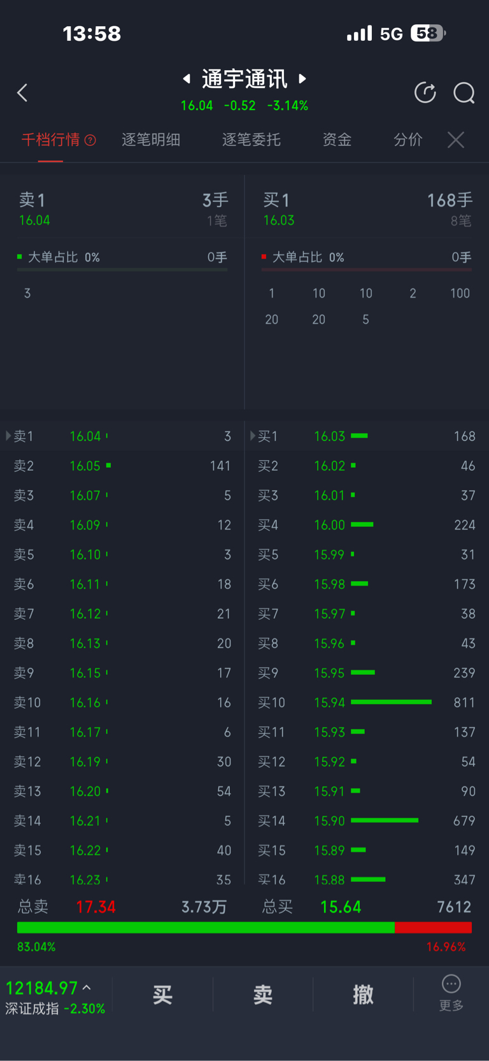Image resolution: width=489 pixels, height=1061 pixels.
Task: Select the 卖11 row at 16.17
Action: coord(122,732)
